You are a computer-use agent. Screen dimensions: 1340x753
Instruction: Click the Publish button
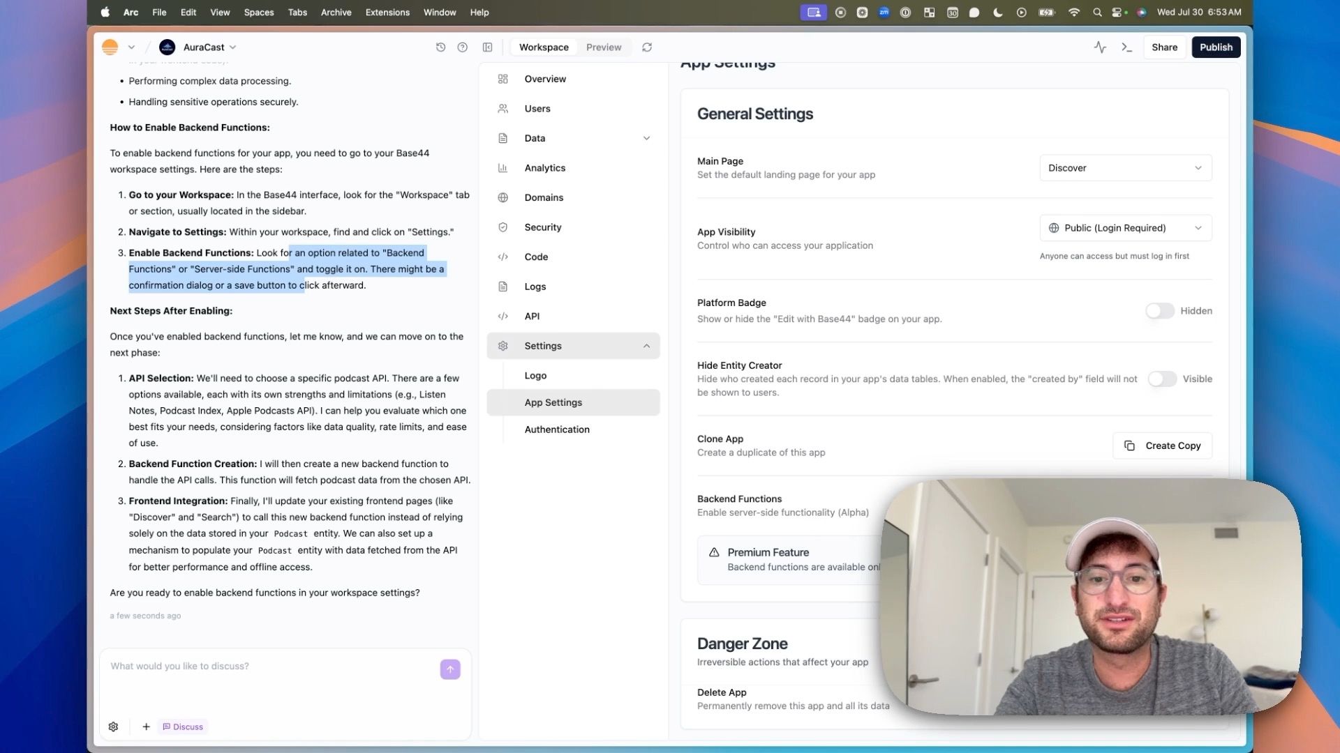click(x=1216, y=47)
